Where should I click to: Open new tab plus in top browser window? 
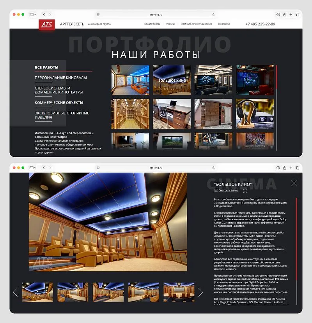tap(291, 14)
